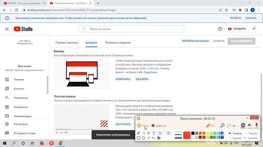Image resolution: width=263 pixels, height=147 pixels.
Task: Switch to the Главная страница tab
Action: pyautogui.click(x=67, y=42)
